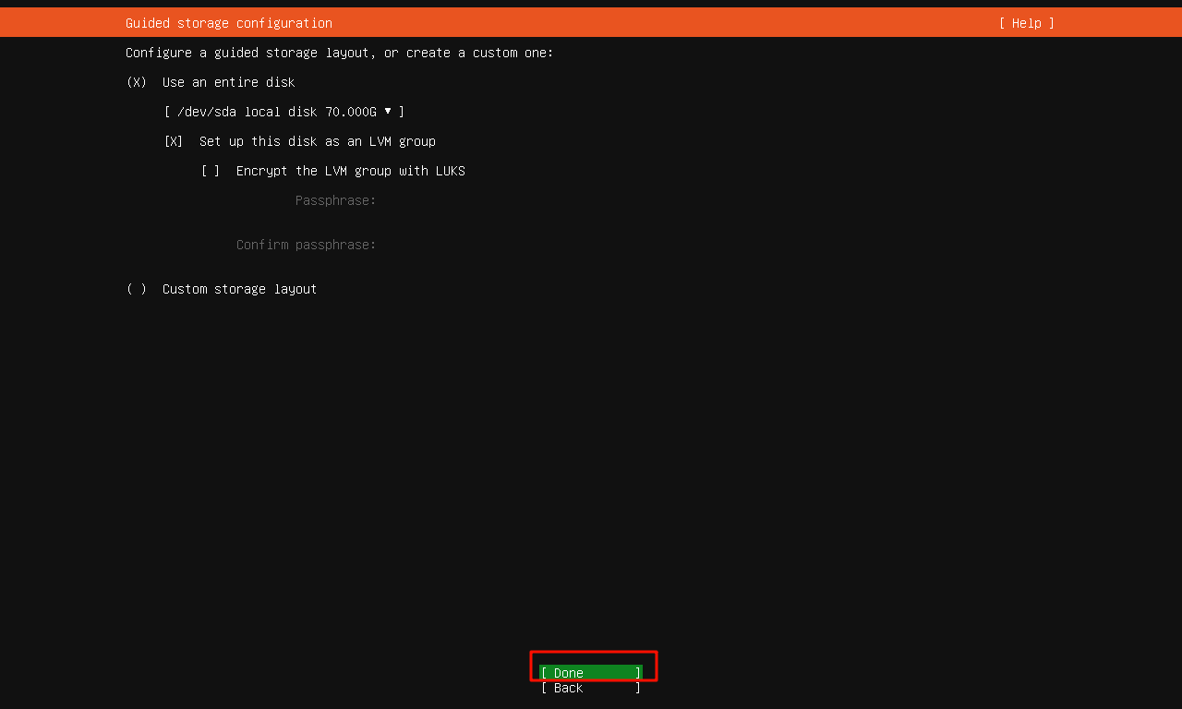Activate the highlighted Done control

point(591,673)
